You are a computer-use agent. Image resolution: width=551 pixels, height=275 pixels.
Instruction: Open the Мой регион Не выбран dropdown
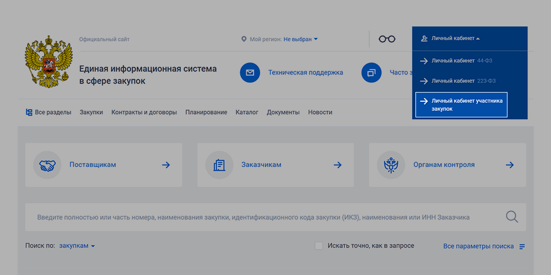click(300, 39)
